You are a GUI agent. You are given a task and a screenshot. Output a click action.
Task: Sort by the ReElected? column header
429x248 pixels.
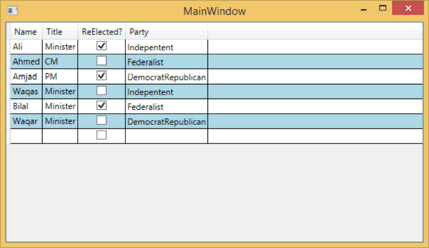click(x=102, y=32)
